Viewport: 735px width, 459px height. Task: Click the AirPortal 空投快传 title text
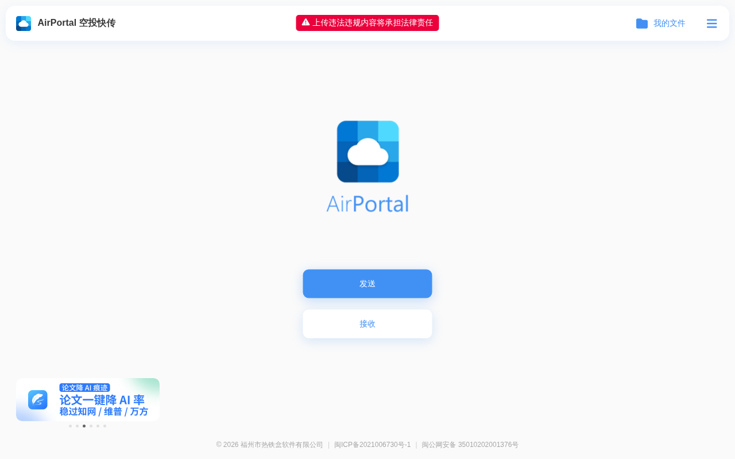tap(76, 23)
